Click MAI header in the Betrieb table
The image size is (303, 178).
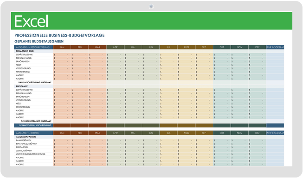point(133,133)
